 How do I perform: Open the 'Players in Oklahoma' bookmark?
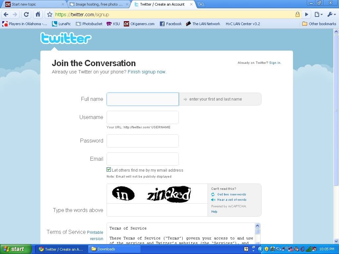(x=24, y=24)
